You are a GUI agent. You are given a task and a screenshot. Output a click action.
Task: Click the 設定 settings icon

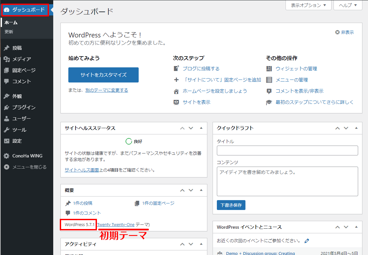point(7,141)
